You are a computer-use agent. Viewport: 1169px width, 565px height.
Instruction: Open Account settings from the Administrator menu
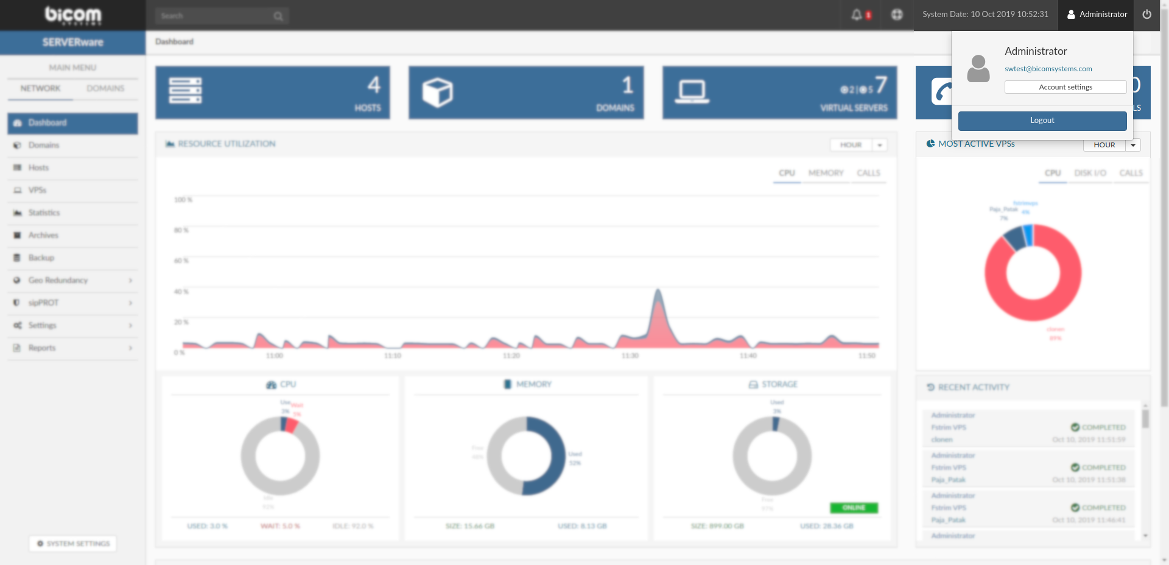(x=1065, y=87)
